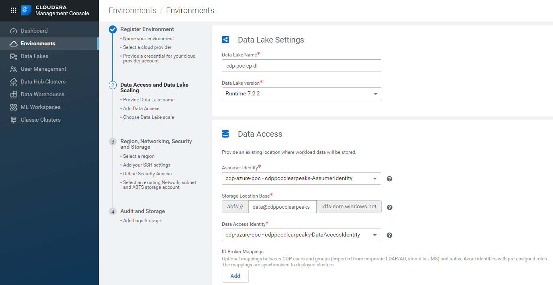Screen dimensions: 553x285
Task: Click step 3 circle indicator
Action: [x=113, y=142]
